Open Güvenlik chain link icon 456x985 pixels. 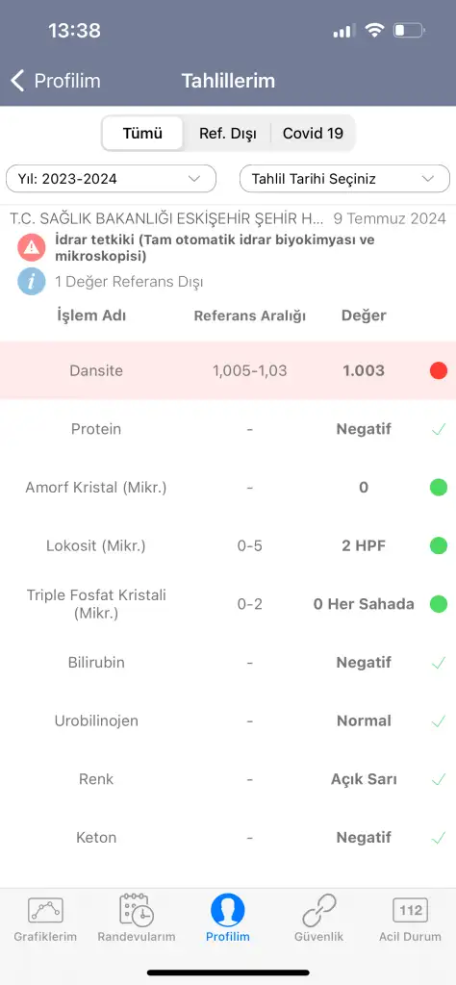(x=319, y=910)
